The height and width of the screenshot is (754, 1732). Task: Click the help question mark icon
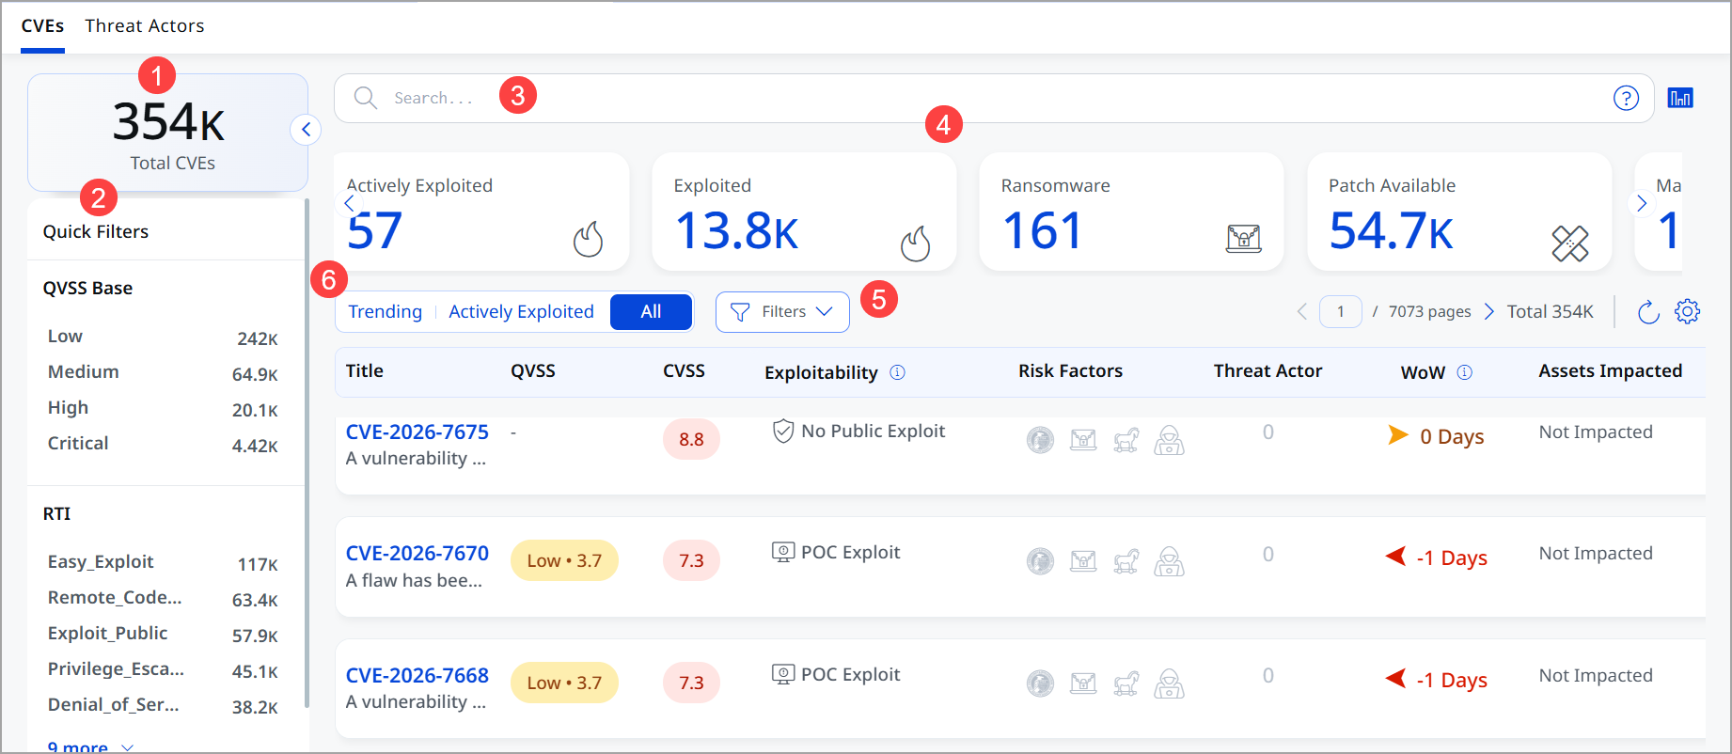[x=1626, y=98]
